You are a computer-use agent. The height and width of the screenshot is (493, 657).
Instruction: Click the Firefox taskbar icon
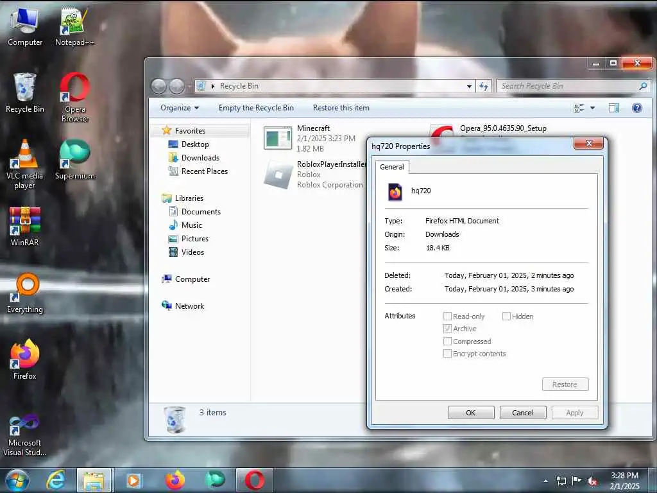[175, 480]
